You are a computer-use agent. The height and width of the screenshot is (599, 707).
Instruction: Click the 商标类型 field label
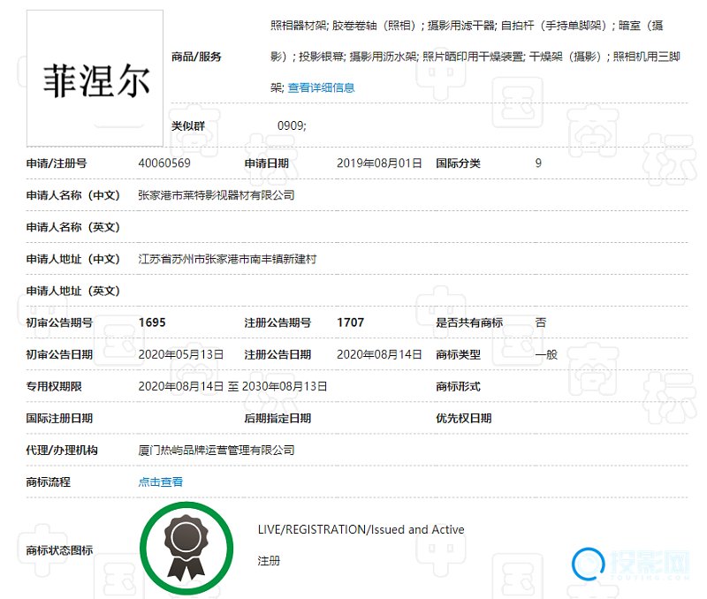458,354
